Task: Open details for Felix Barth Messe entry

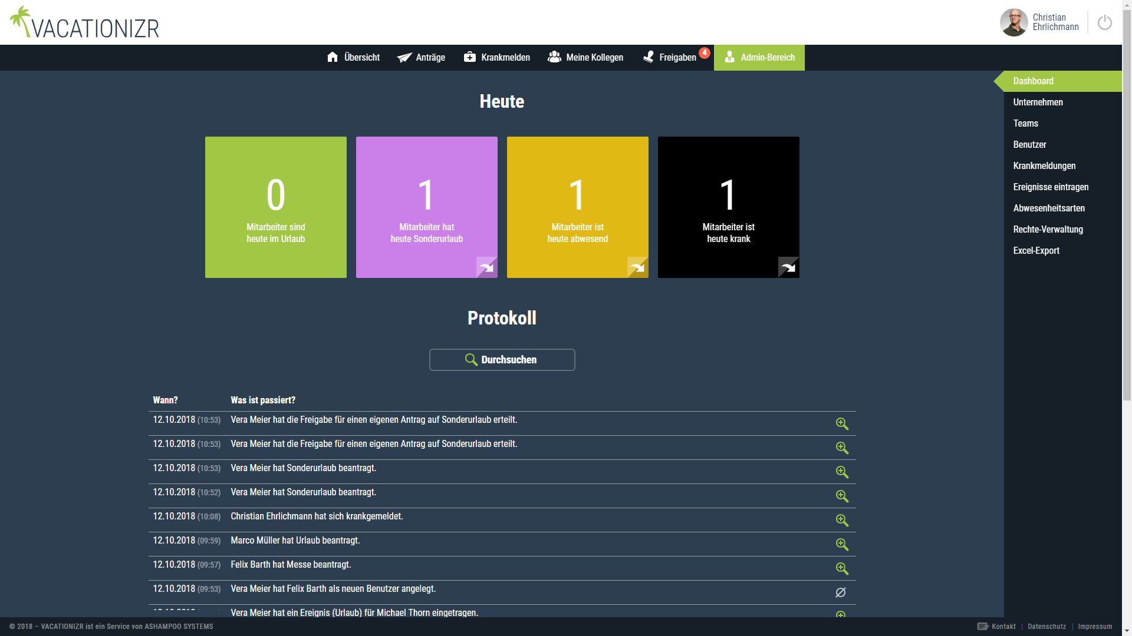Action: pyautogui.click(x=842, y=569)
